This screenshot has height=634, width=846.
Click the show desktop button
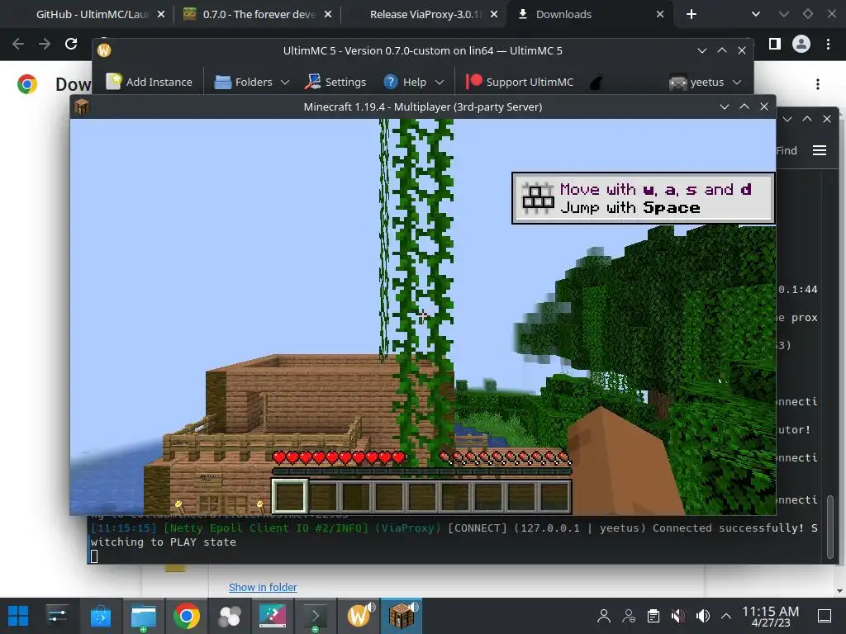[825, 616]
